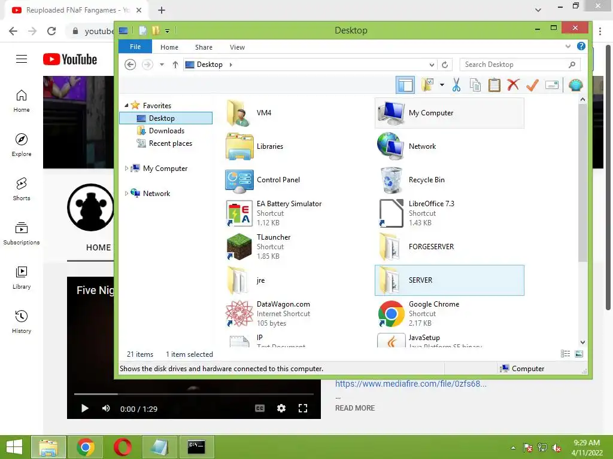This screenshot has width=613, height=459.
Task: Select the Control Panel item
Action: coord(263,180)
